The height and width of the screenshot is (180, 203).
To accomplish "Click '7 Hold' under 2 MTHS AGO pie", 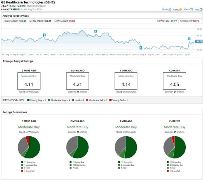I will tap(75, 168).
